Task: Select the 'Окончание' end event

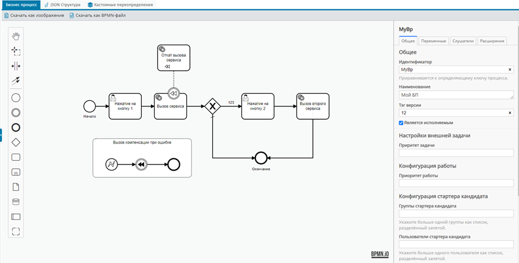Action: tap(260, 158)
